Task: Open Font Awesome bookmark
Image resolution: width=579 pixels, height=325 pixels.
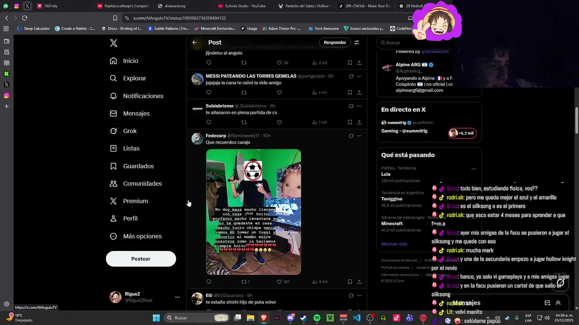Action: click(x=323, y=28)
